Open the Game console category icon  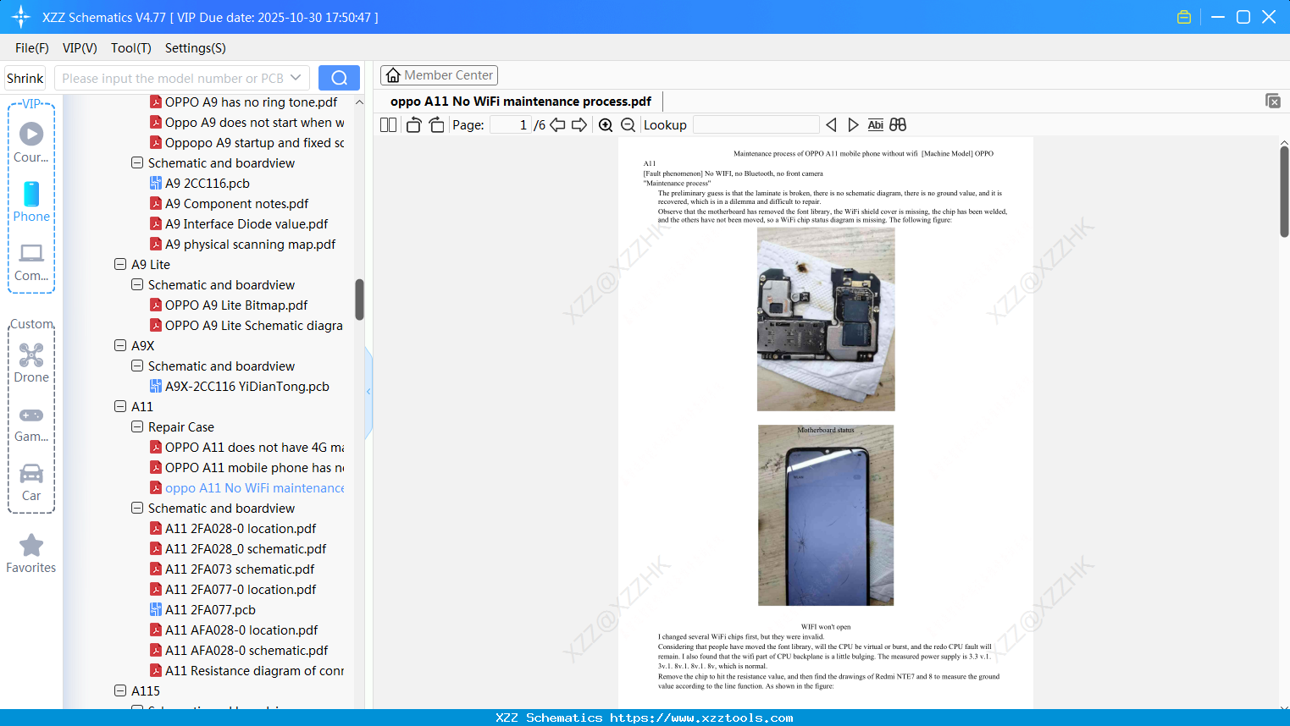pyautogui.click(x=31, y=423)
